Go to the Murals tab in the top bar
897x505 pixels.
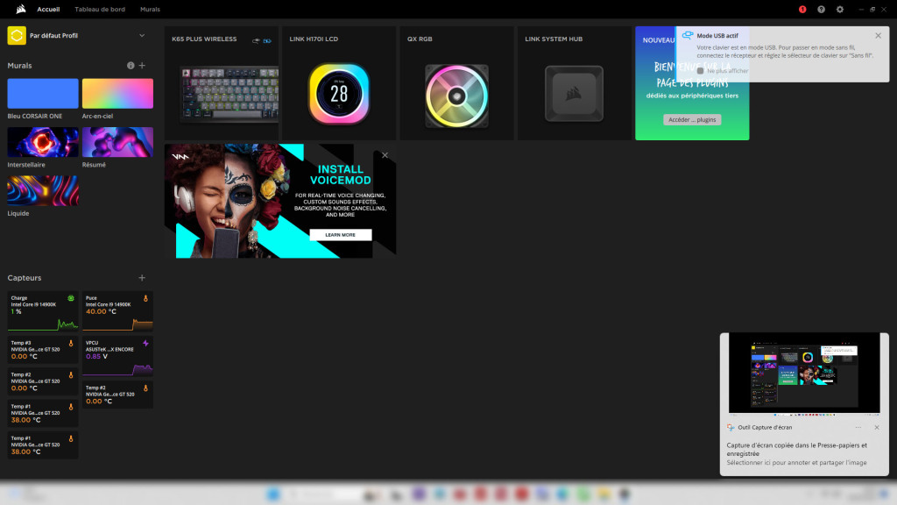pyautogui.click(x=150, y=9)
